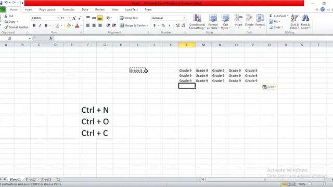Open Find & Select
This screenshot has width=333, height=187.
click(305, 22)
